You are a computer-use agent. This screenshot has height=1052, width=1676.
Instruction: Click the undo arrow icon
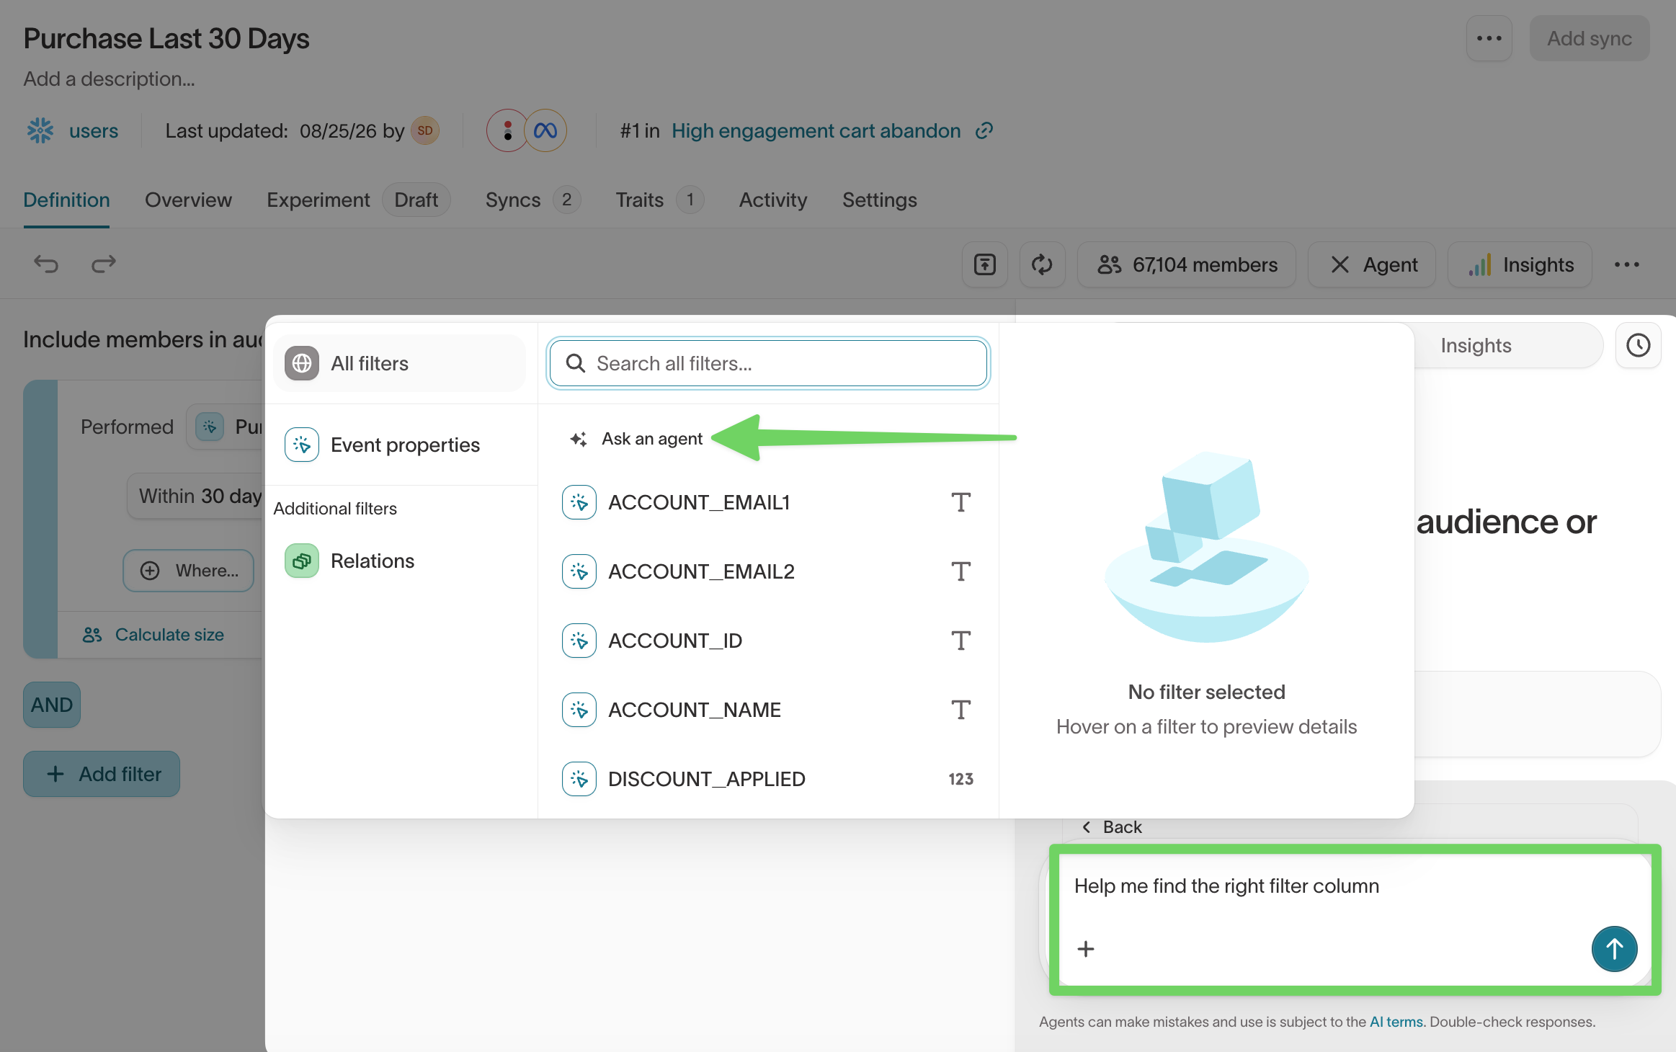pyautogui.click(x=46, y=264)
